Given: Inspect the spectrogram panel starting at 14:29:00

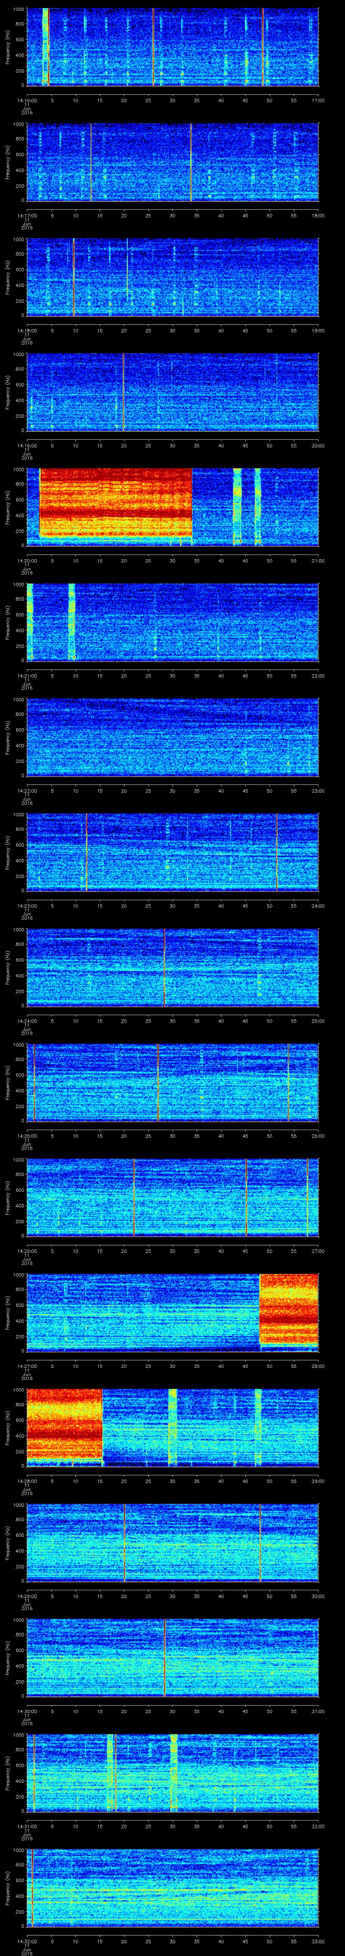Looking at the screenshot, I should [x=172, y=1544].
